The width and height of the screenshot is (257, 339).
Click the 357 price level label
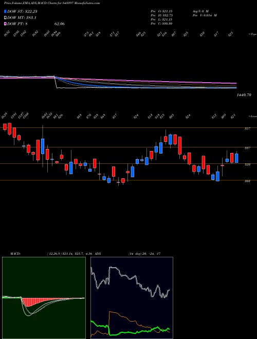(x=247, y=129)
